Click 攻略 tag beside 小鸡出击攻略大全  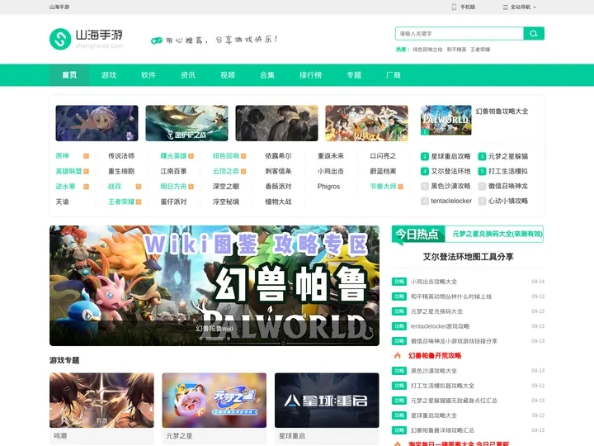click(399, 282)
